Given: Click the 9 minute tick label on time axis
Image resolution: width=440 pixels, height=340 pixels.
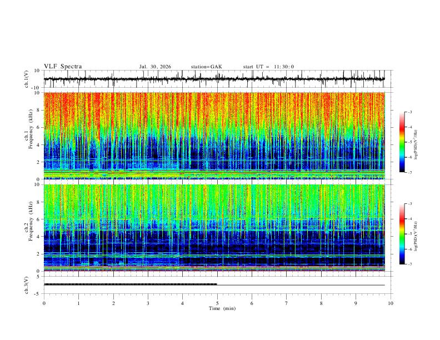Looking at the screenshot, I should (356, 303).
